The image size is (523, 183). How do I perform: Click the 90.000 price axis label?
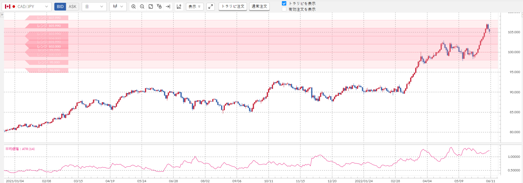(x=515, y=92)
